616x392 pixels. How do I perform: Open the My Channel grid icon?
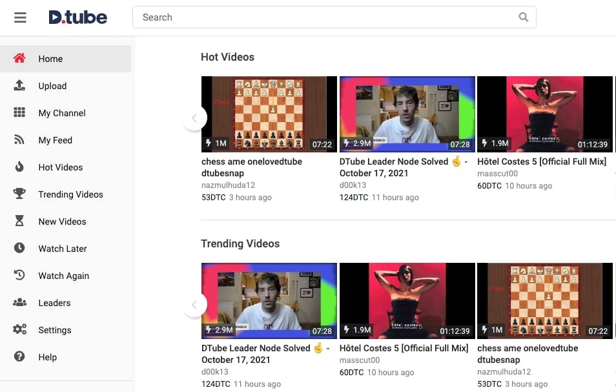coord(19,113)
